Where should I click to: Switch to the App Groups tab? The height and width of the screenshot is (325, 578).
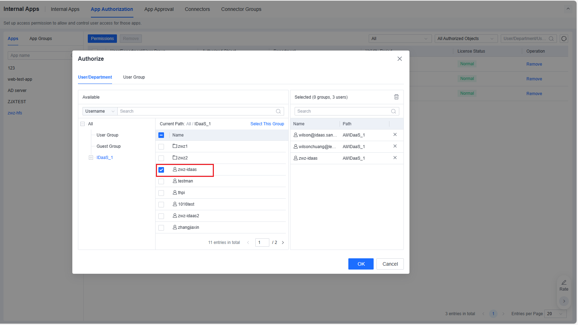coord(41,39)
